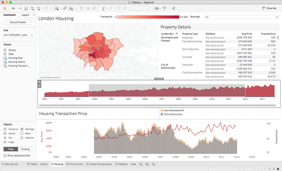Click the Transactions color legend gradient bar
This screenshot has height=171, width=282.
click(x=148, y=17)
